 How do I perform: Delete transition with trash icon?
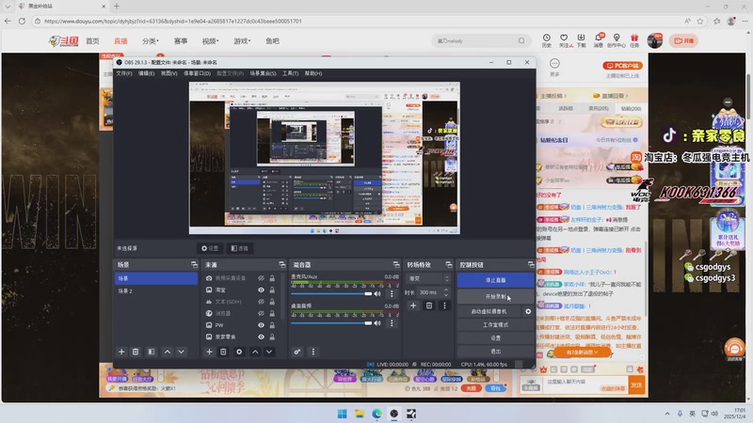click(429, 305)
